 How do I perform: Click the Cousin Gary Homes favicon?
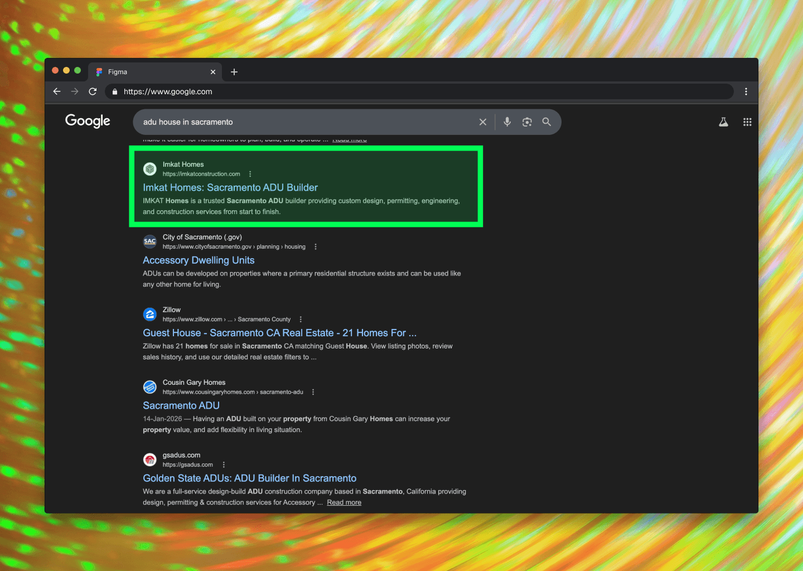[150, 386]
